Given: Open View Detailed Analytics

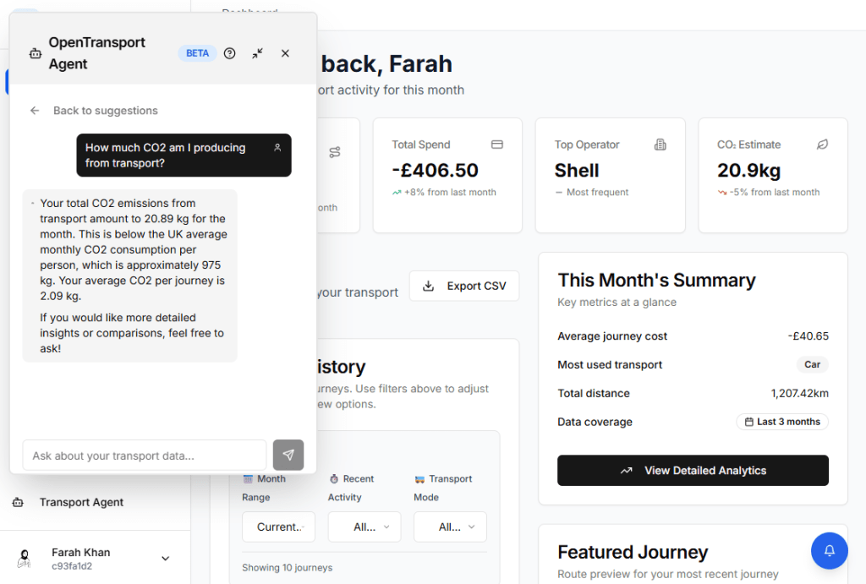Looking at the screenshot, I should [693, 471].
